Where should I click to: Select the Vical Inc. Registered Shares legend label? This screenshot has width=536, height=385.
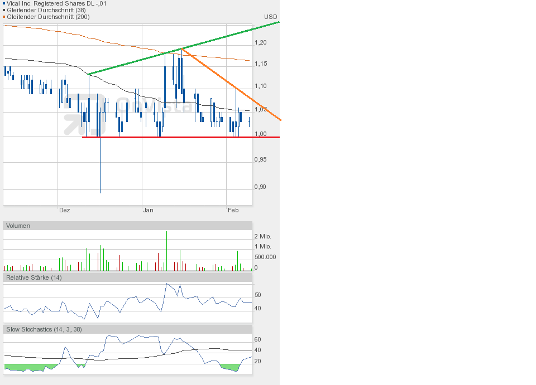[57, 3]
